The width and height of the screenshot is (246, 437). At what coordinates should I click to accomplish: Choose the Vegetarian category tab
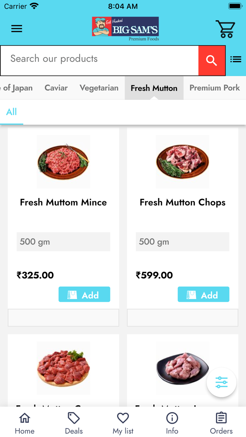[99, 88]
